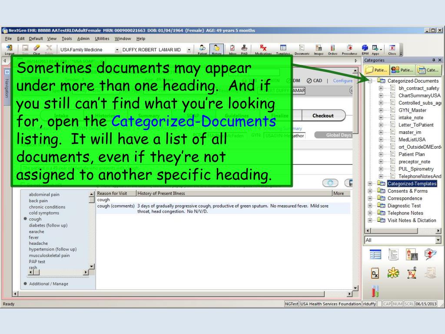Click the reason list scroll-down arrow
The height and width of the screenshot is (334, 445).
[91, 267]
